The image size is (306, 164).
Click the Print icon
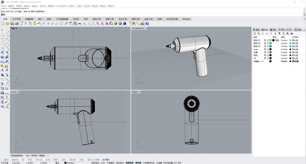pos(17,24)
